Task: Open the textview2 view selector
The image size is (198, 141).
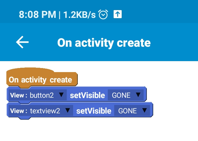Action: pos(49,111)
